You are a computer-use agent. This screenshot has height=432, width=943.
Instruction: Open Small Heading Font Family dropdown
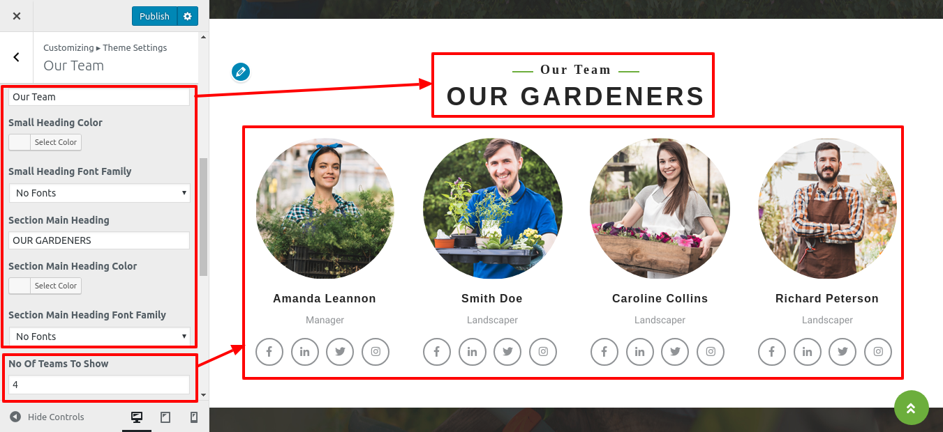tap(100, 193)
